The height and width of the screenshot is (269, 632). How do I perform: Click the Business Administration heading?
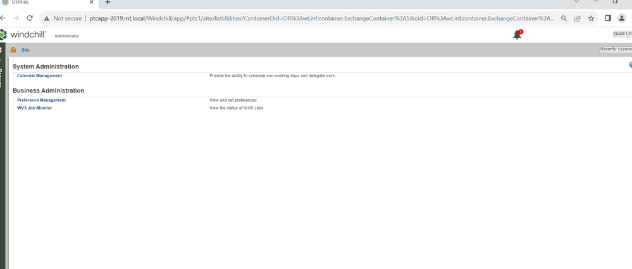click(48, 91)
